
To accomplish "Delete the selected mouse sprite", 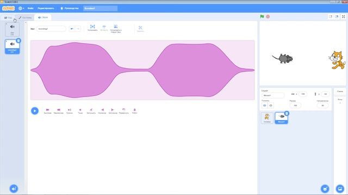I will coord(287,113).
